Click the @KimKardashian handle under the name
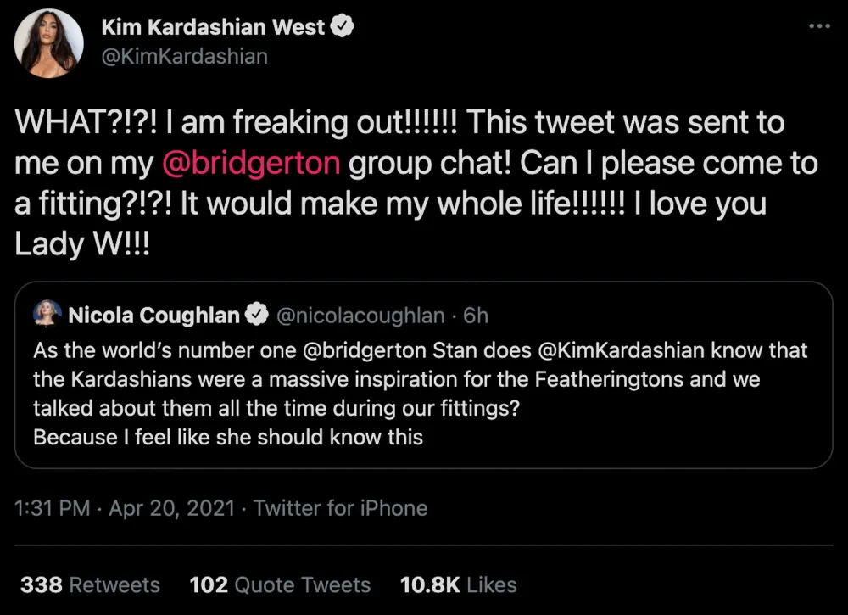The height and width of the screenshot is (615, 848). (183, 56)
